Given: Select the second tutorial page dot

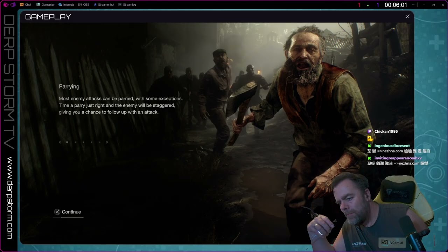Looking at the screenshot, I should [75, 142].
